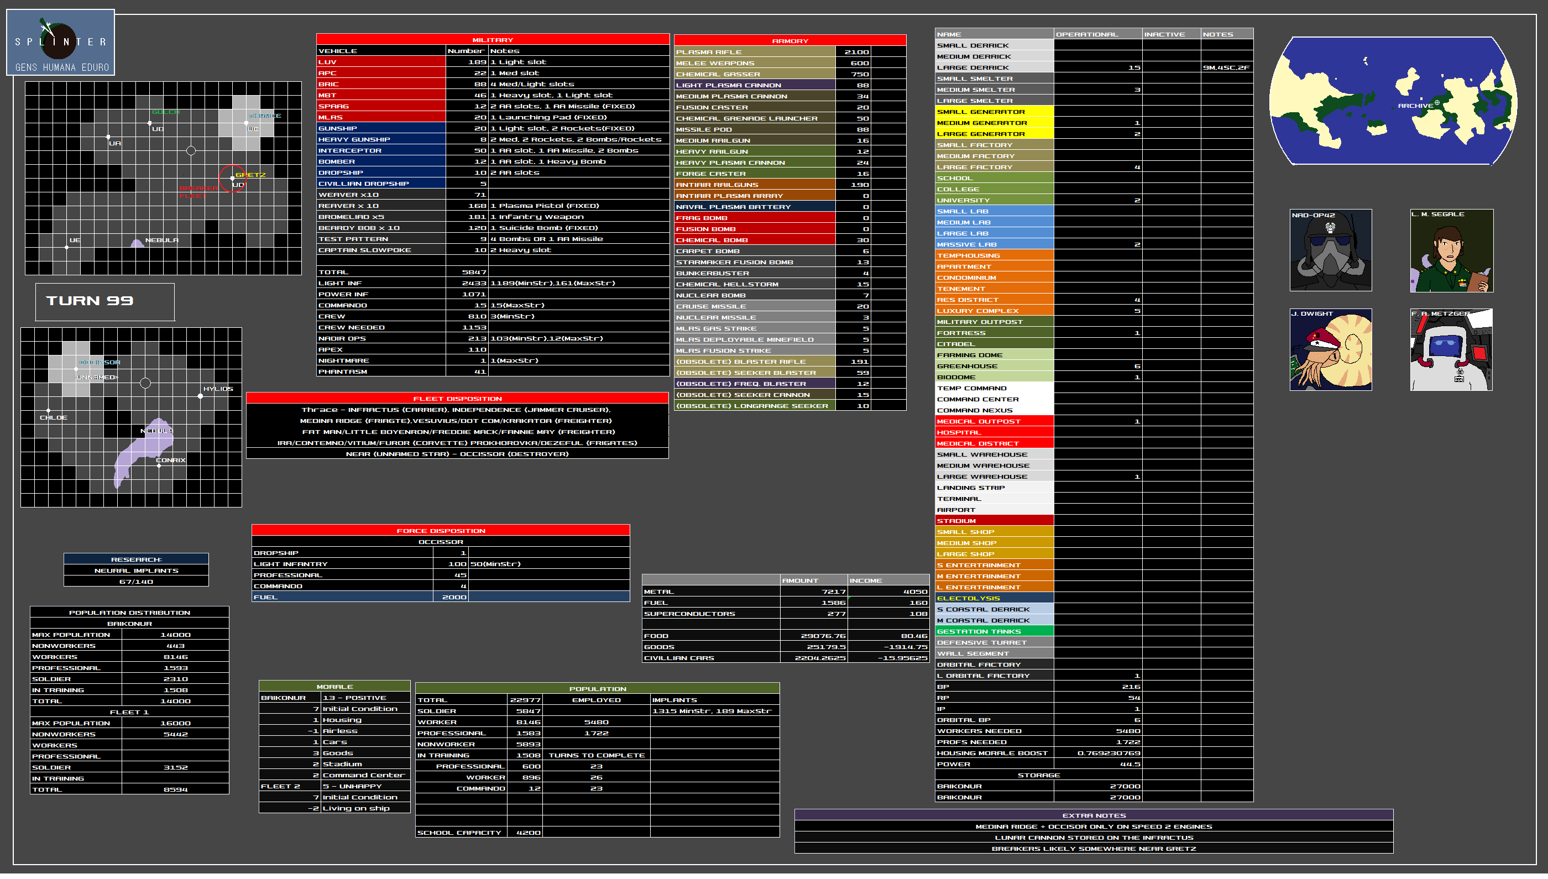This screenshot has width=1548, height=879.
Task: Select the Neural Implants research entry
Action: pyautogui.click(x=136, y=571)
